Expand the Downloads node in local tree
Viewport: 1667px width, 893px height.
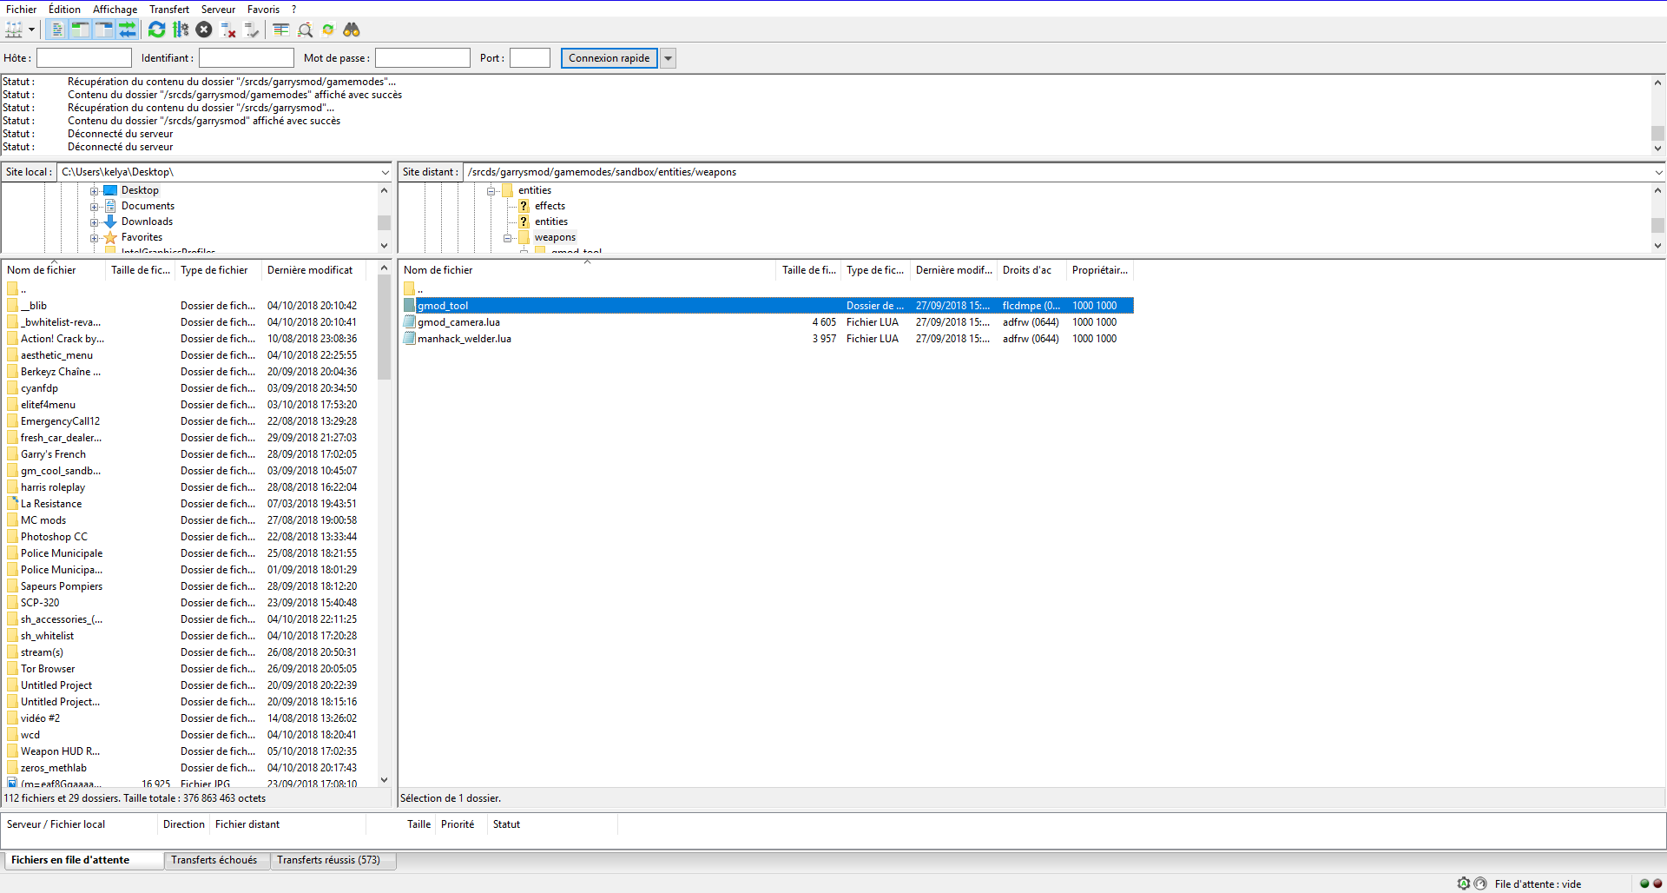click(94, 222)
